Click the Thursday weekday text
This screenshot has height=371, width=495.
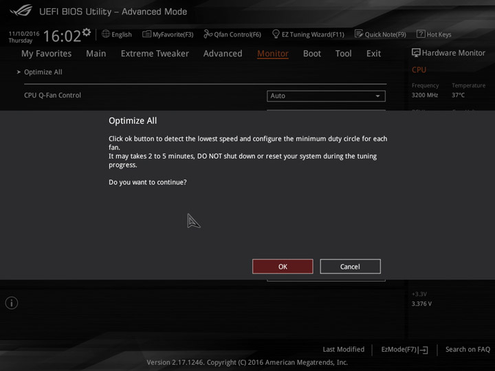click(21, 41)
